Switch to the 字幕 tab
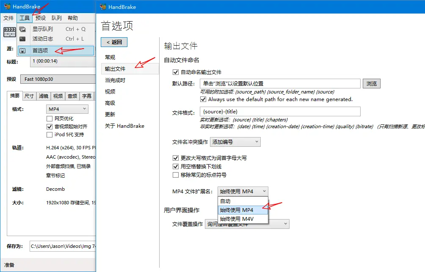 tap(87, 96)
